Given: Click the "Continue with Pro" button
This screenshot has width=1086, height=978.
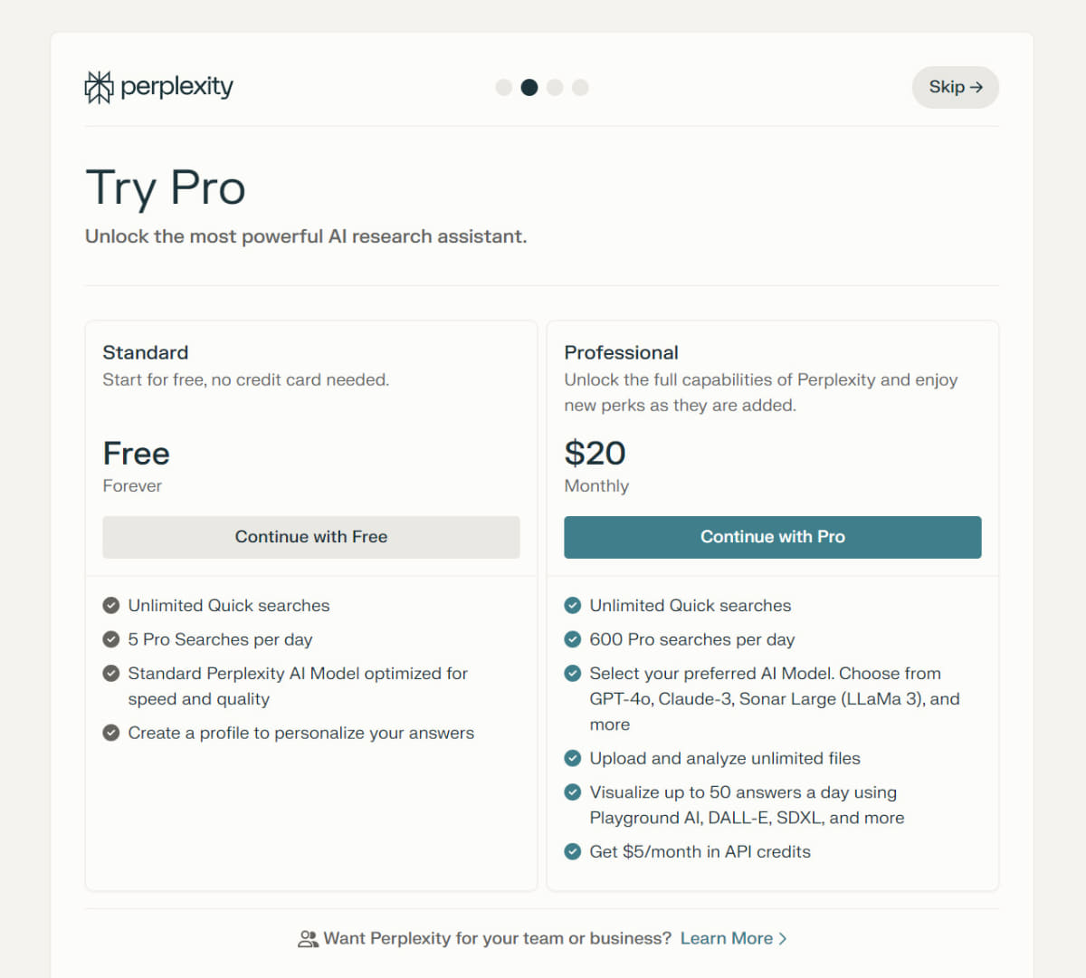Looking at the screenshot, I should tap(772, 536).
